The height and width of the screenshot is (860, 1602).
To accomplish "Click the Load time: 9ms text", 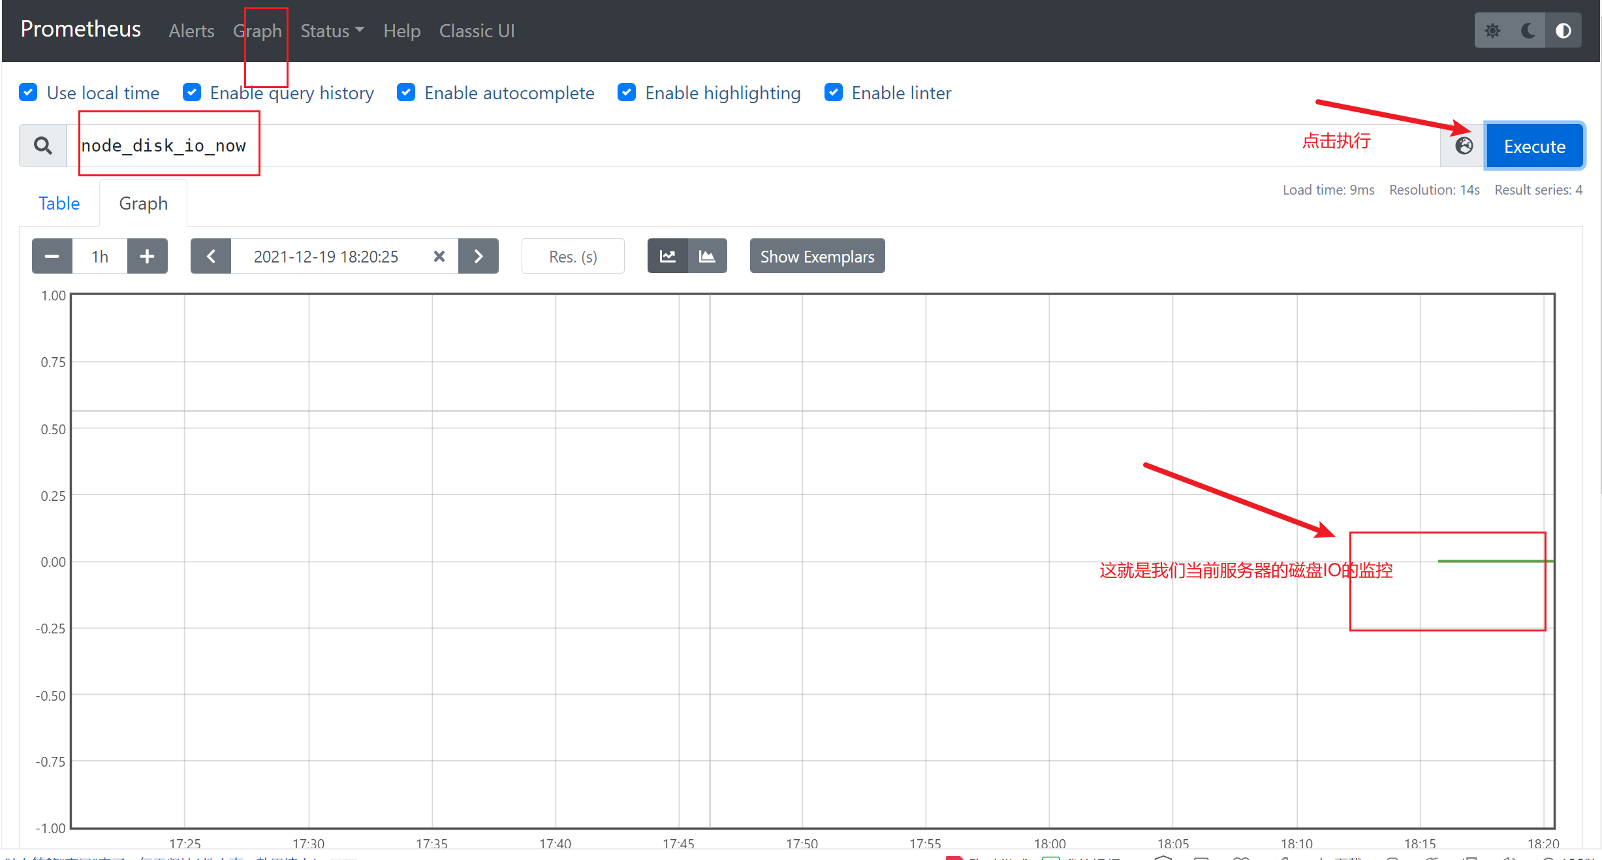I will point(1328,190).
